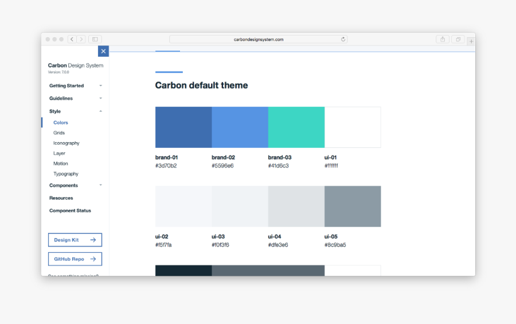Open a new tab with plus icon
516x324 pixels.
point(471,41)
